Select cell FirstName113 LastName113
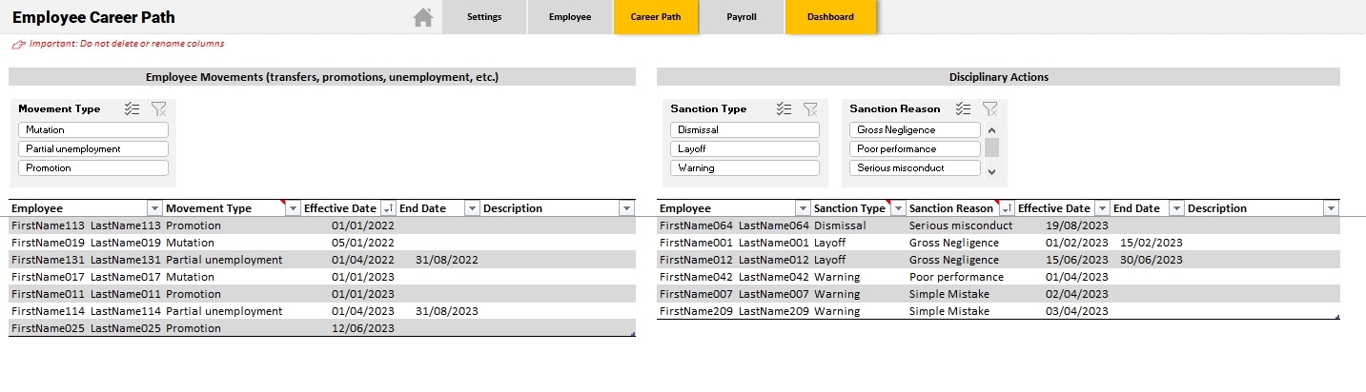 (x=86, y=225)
